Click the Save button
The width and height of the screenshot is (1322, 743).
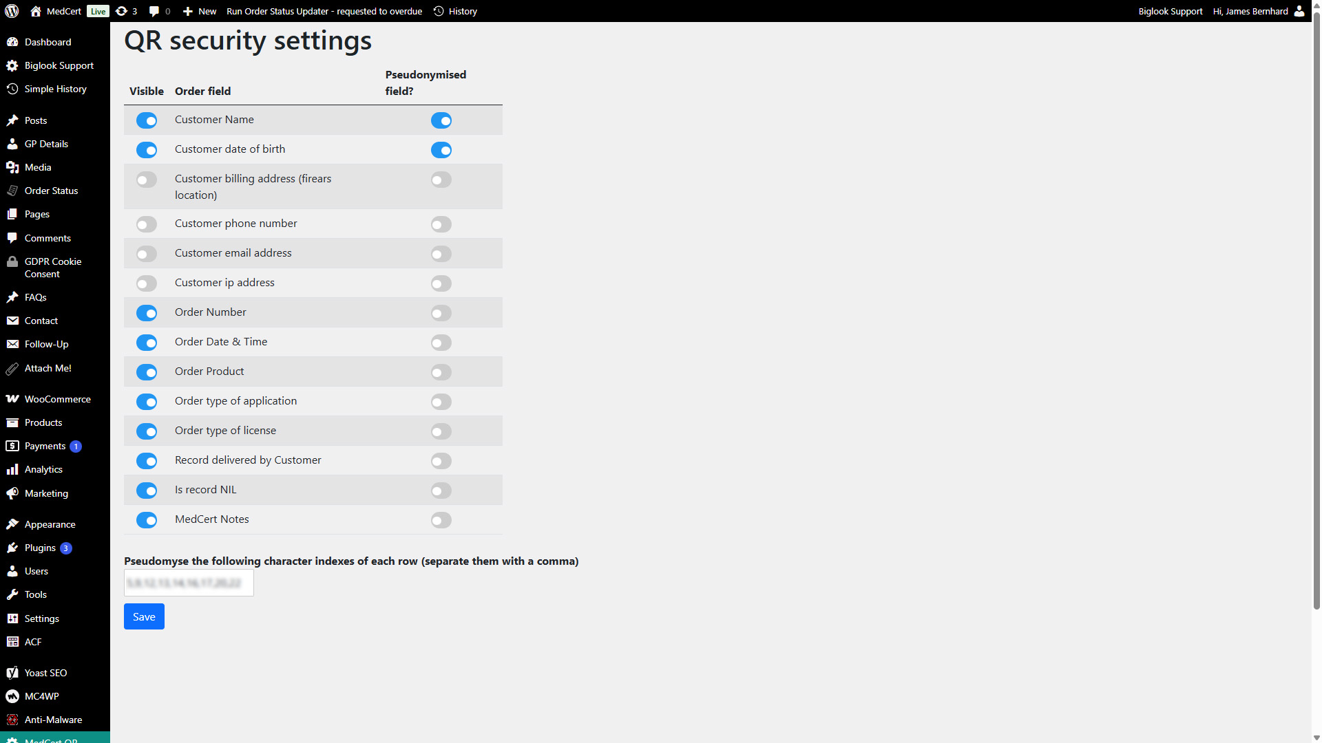[x=144, y=616]
